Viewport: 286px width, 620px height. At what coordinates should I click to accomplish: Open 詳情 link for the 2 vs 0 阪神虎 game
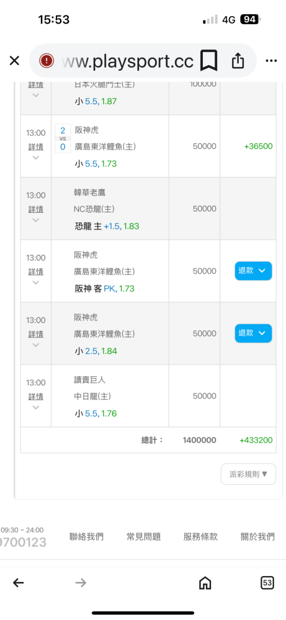pyautogui.click(x=35, y=147)
